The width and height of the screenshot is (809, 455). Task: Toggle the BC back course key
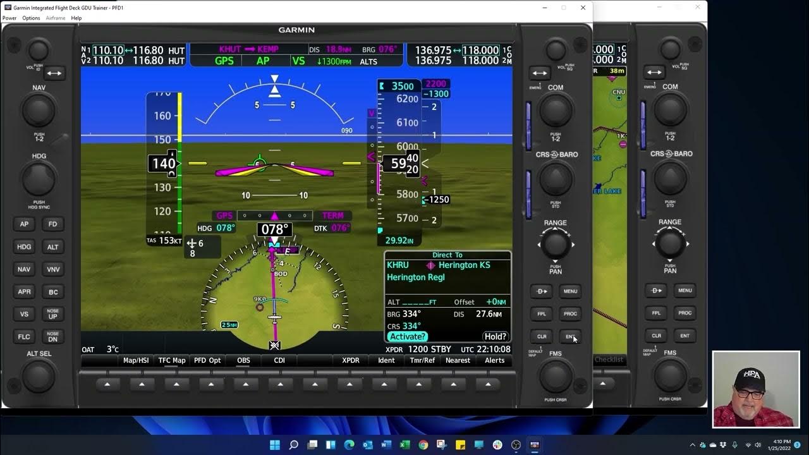click(x=53, y=292)
